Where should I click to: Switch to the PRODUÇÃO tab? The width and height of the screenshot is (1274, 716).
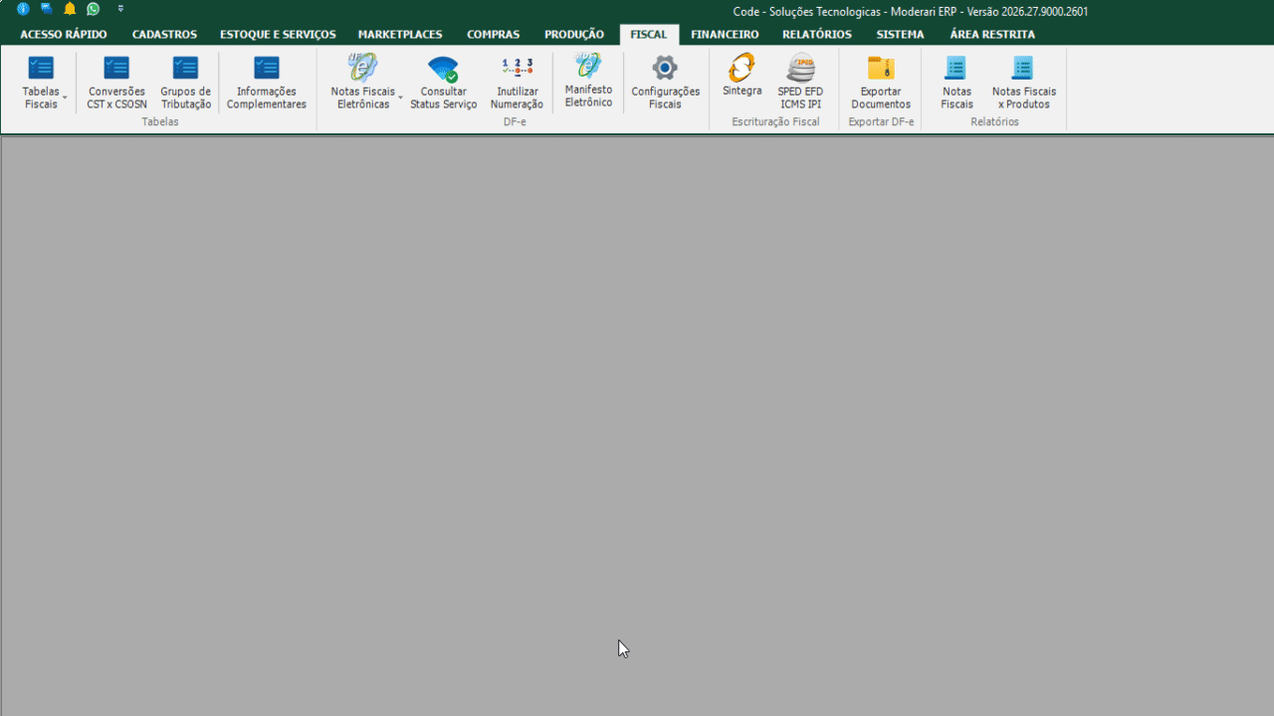coord(574,35)
